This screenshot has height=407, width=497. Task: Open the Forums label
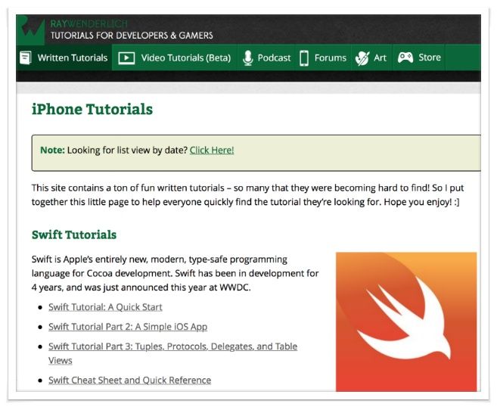click(331, 58)
